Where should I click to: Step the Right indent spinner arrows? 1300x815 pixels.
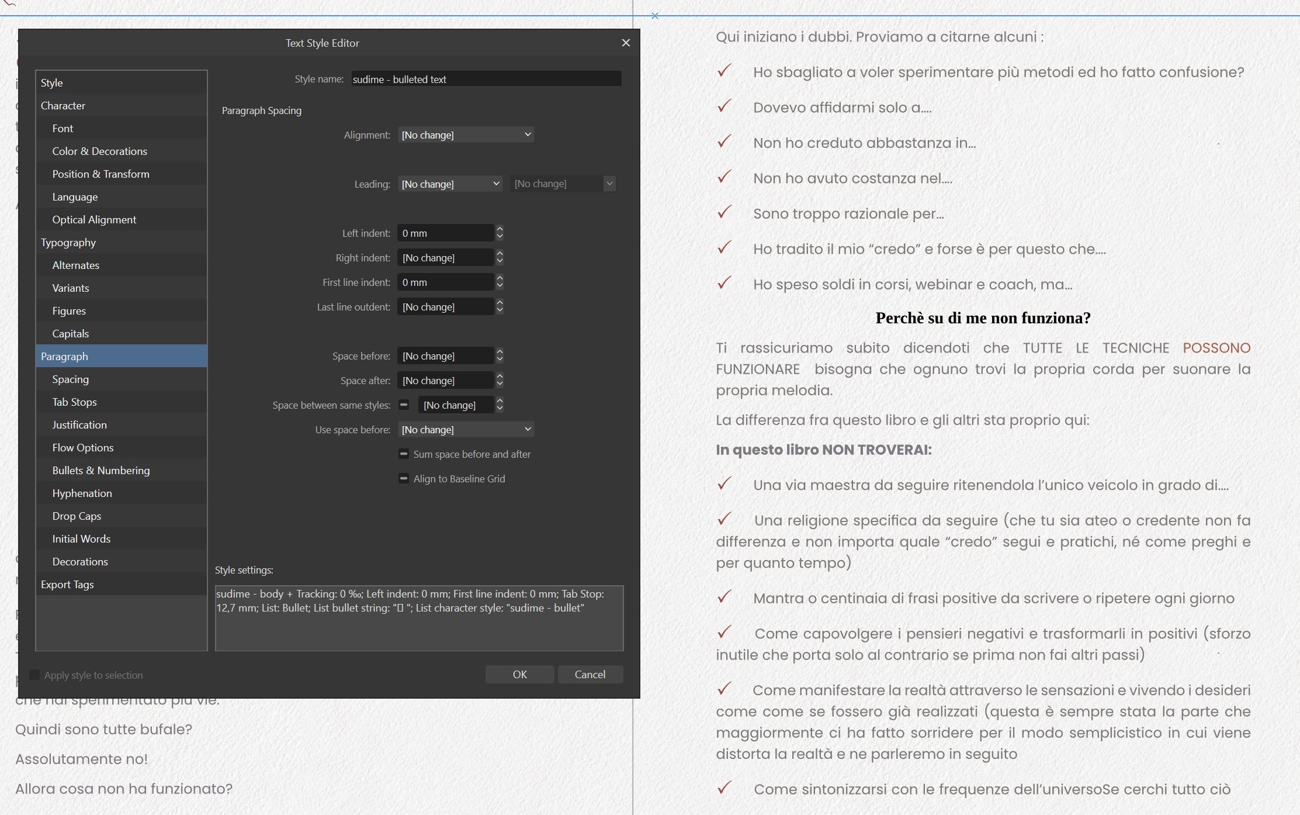click(x=500, y=258)
